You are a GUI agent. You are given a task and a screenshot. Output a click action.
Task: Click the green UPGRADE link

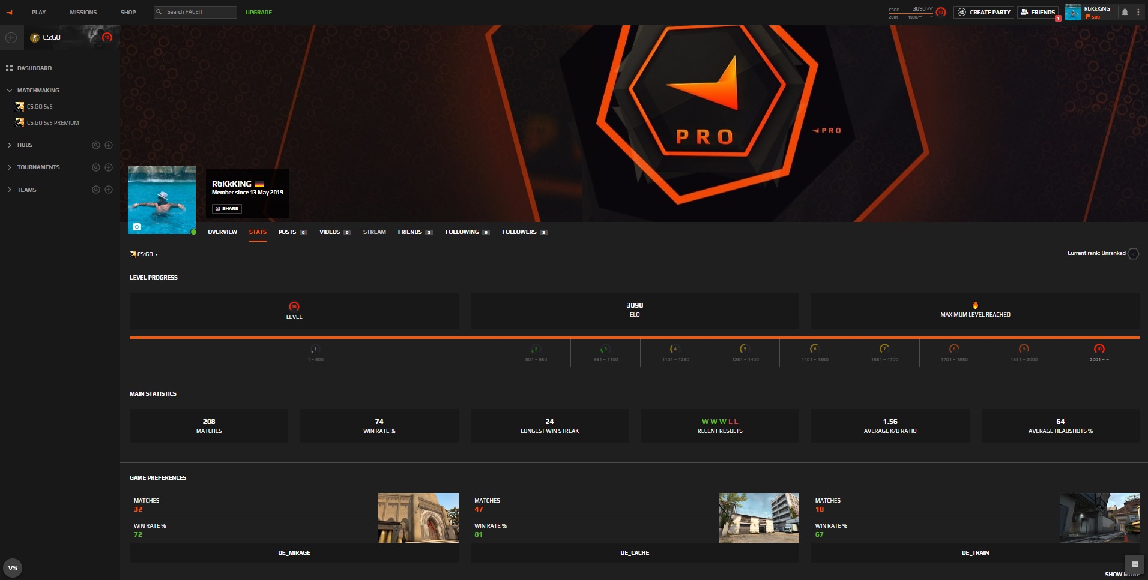coord(259,12)
